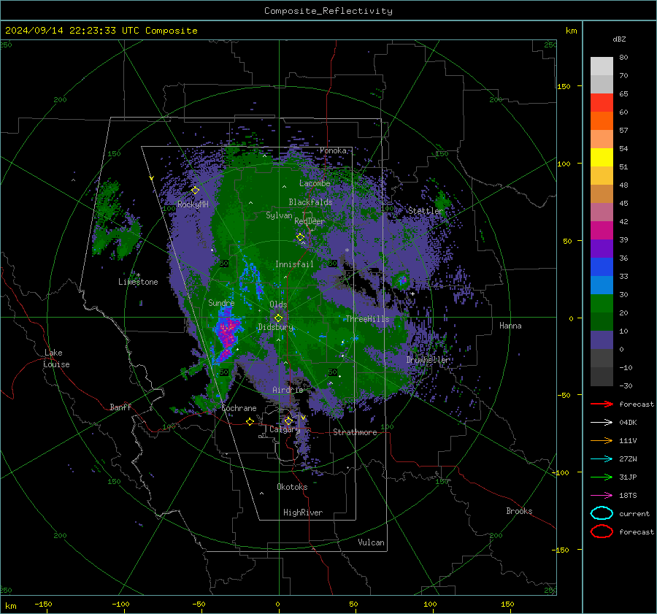Click the 'RedDeer' city label
657x614 pixels.
[310, 221]
